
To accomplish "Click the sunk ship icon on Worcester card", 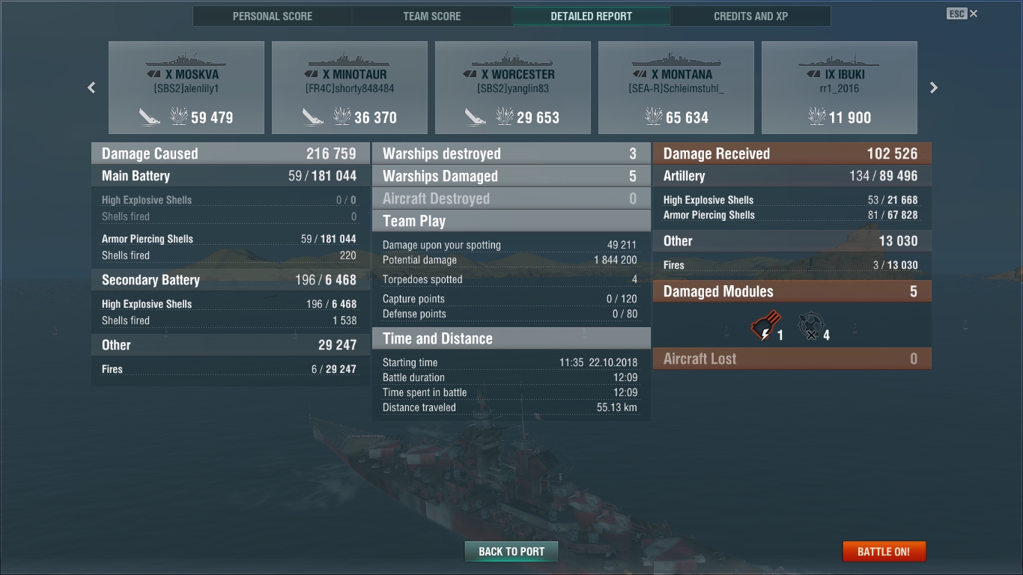I will point(476,117).
